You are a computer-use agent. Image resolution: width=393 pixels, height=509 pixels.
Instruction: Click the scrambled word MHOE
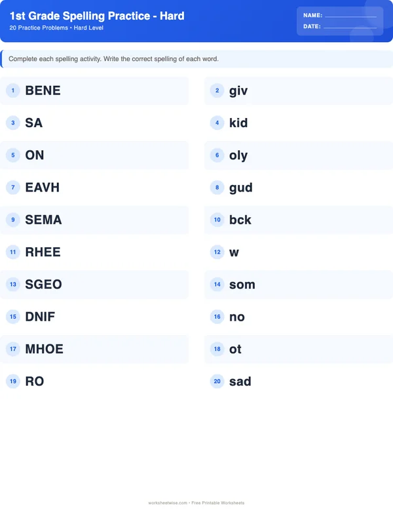point(44,349)
